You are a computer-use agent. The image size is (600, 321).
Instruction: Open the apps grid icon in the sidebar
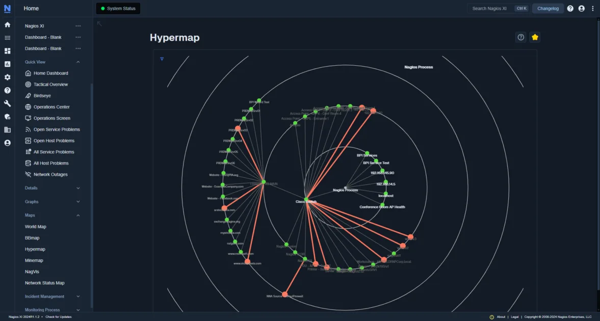7,37
